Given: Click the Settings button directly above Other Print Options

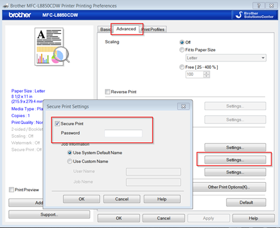Looking at the screenshot, I should pos(235,172).
